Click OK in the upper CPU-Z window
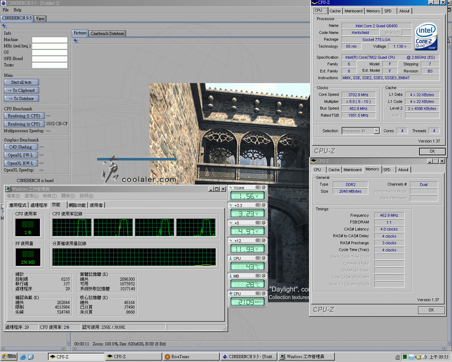Viewport: 452px width, 362px height. pos(432,151)
